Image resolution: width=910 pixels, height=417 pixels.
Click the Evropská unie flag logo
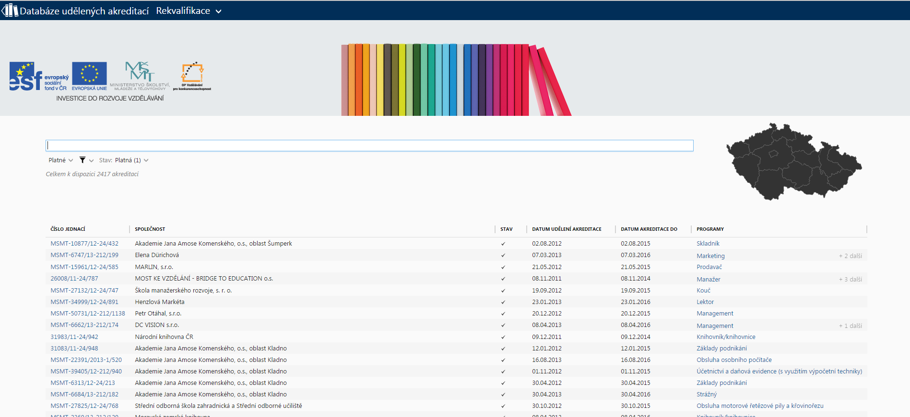click(89, 76)
